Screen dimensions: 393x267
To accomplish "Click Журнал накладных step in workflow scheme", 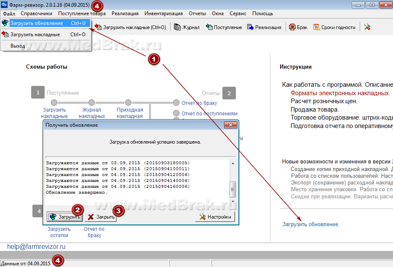I will coord(92,113).
